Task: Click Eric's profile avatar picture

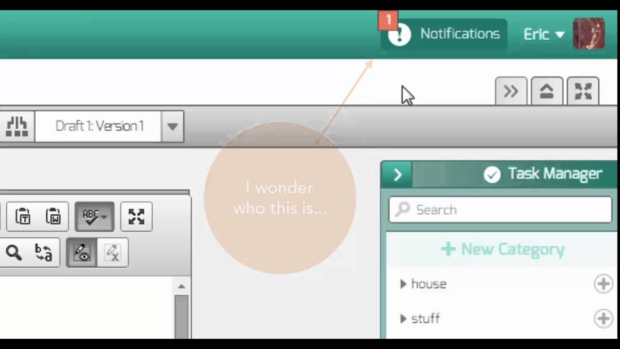Action: coord(589,33)
